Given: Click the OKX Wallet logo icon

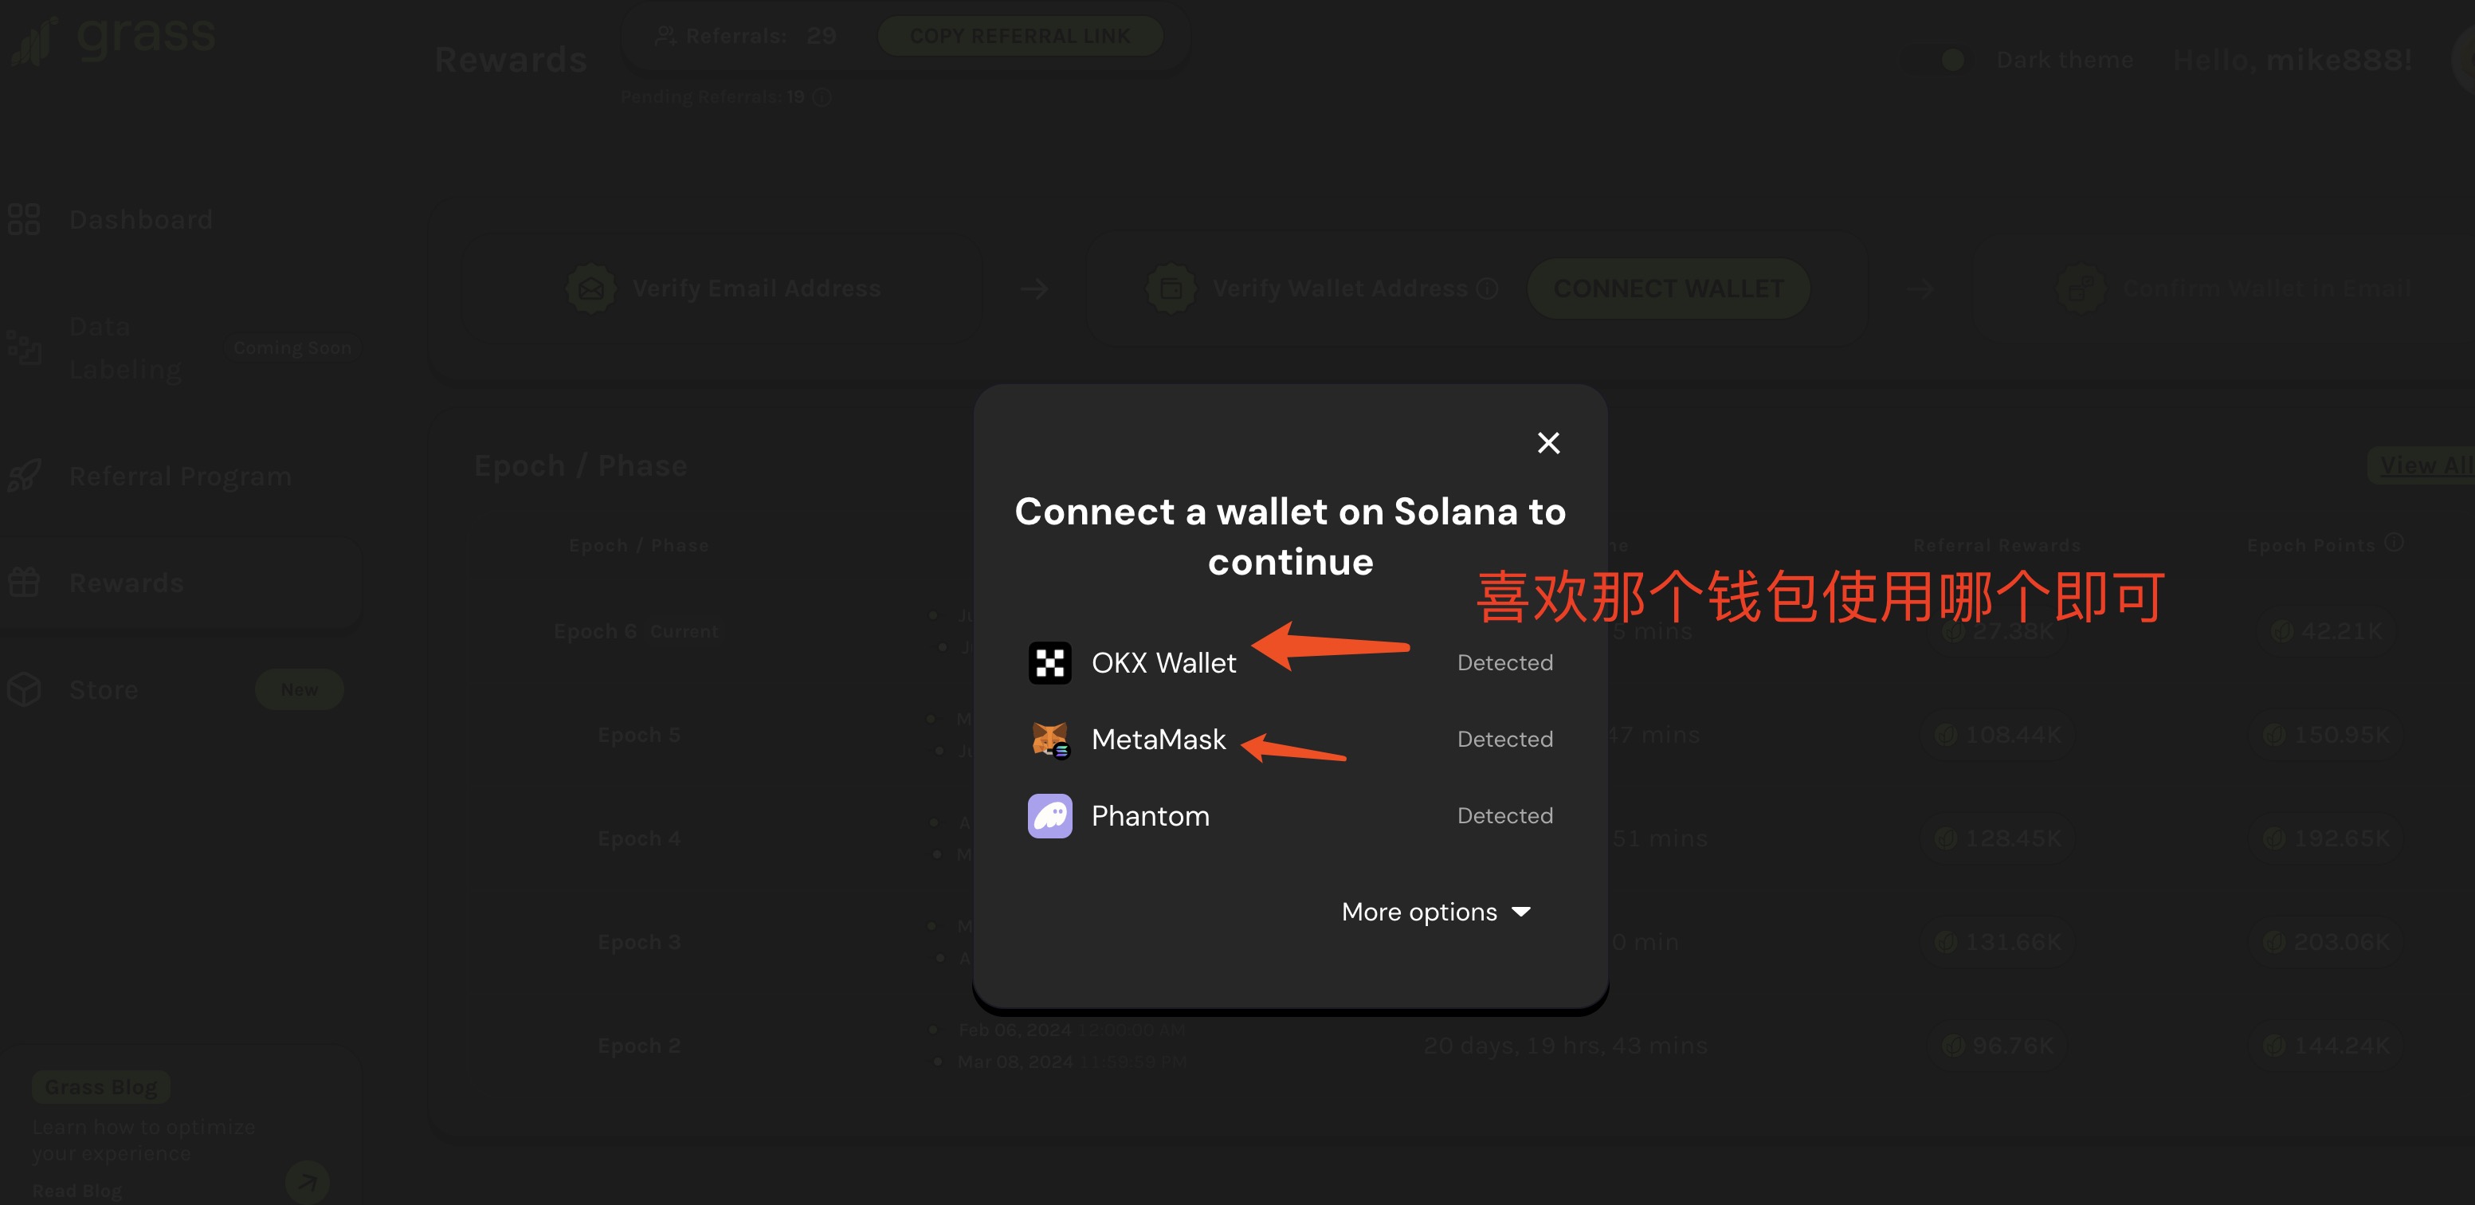Looking at the screenshot, I should (1049, 663).
